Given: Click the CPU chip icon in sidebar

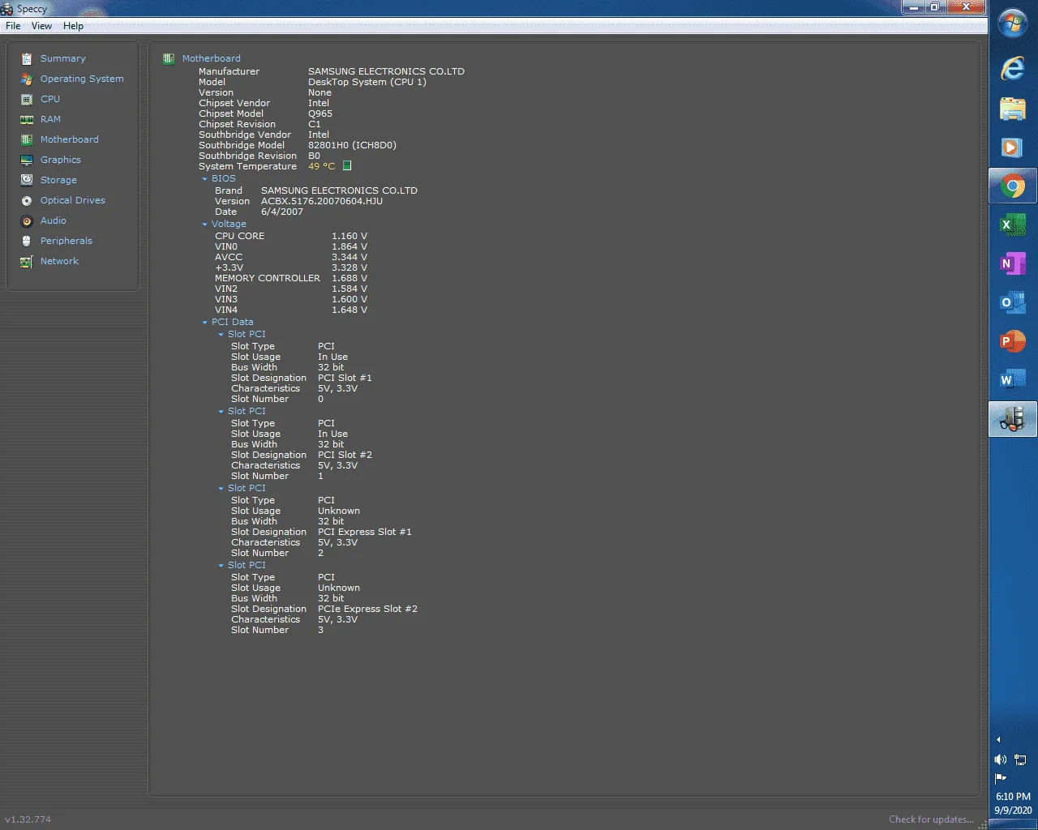Looking at the screenshot, I should point(27,99).
